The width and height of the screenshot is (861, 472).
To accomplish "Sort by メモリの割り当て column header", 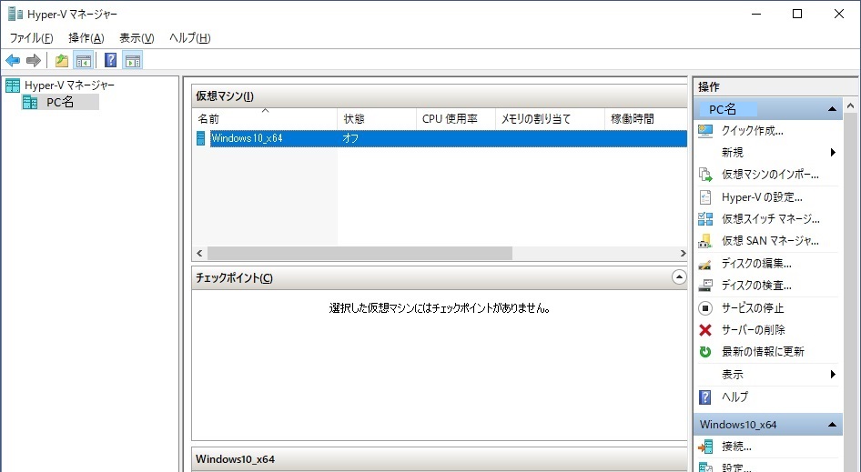I will 550,118.
